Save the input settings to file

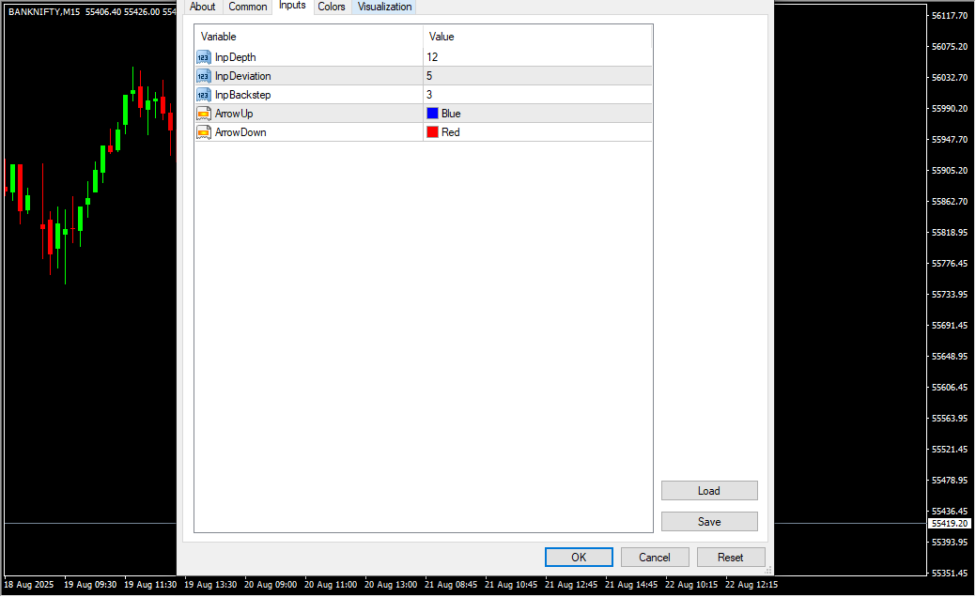tap(709, 522)
